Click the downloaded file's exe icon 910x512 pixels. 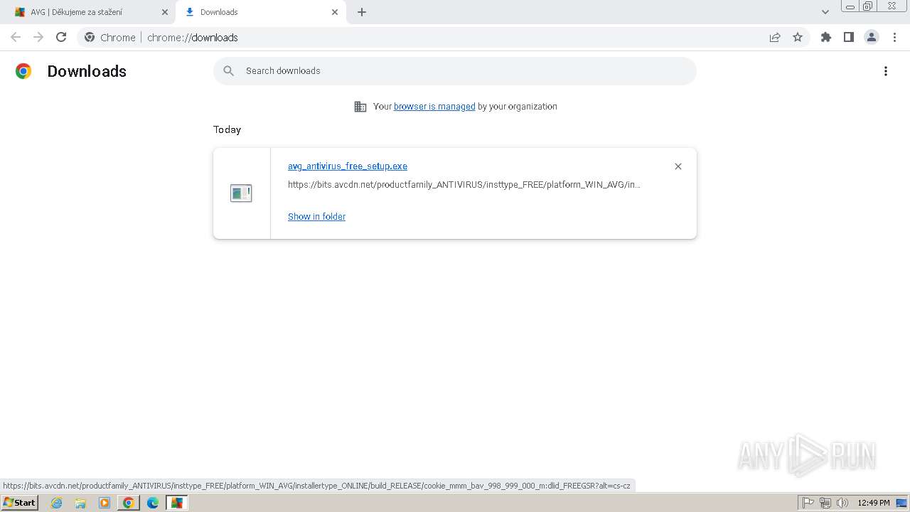click(241, 193)
